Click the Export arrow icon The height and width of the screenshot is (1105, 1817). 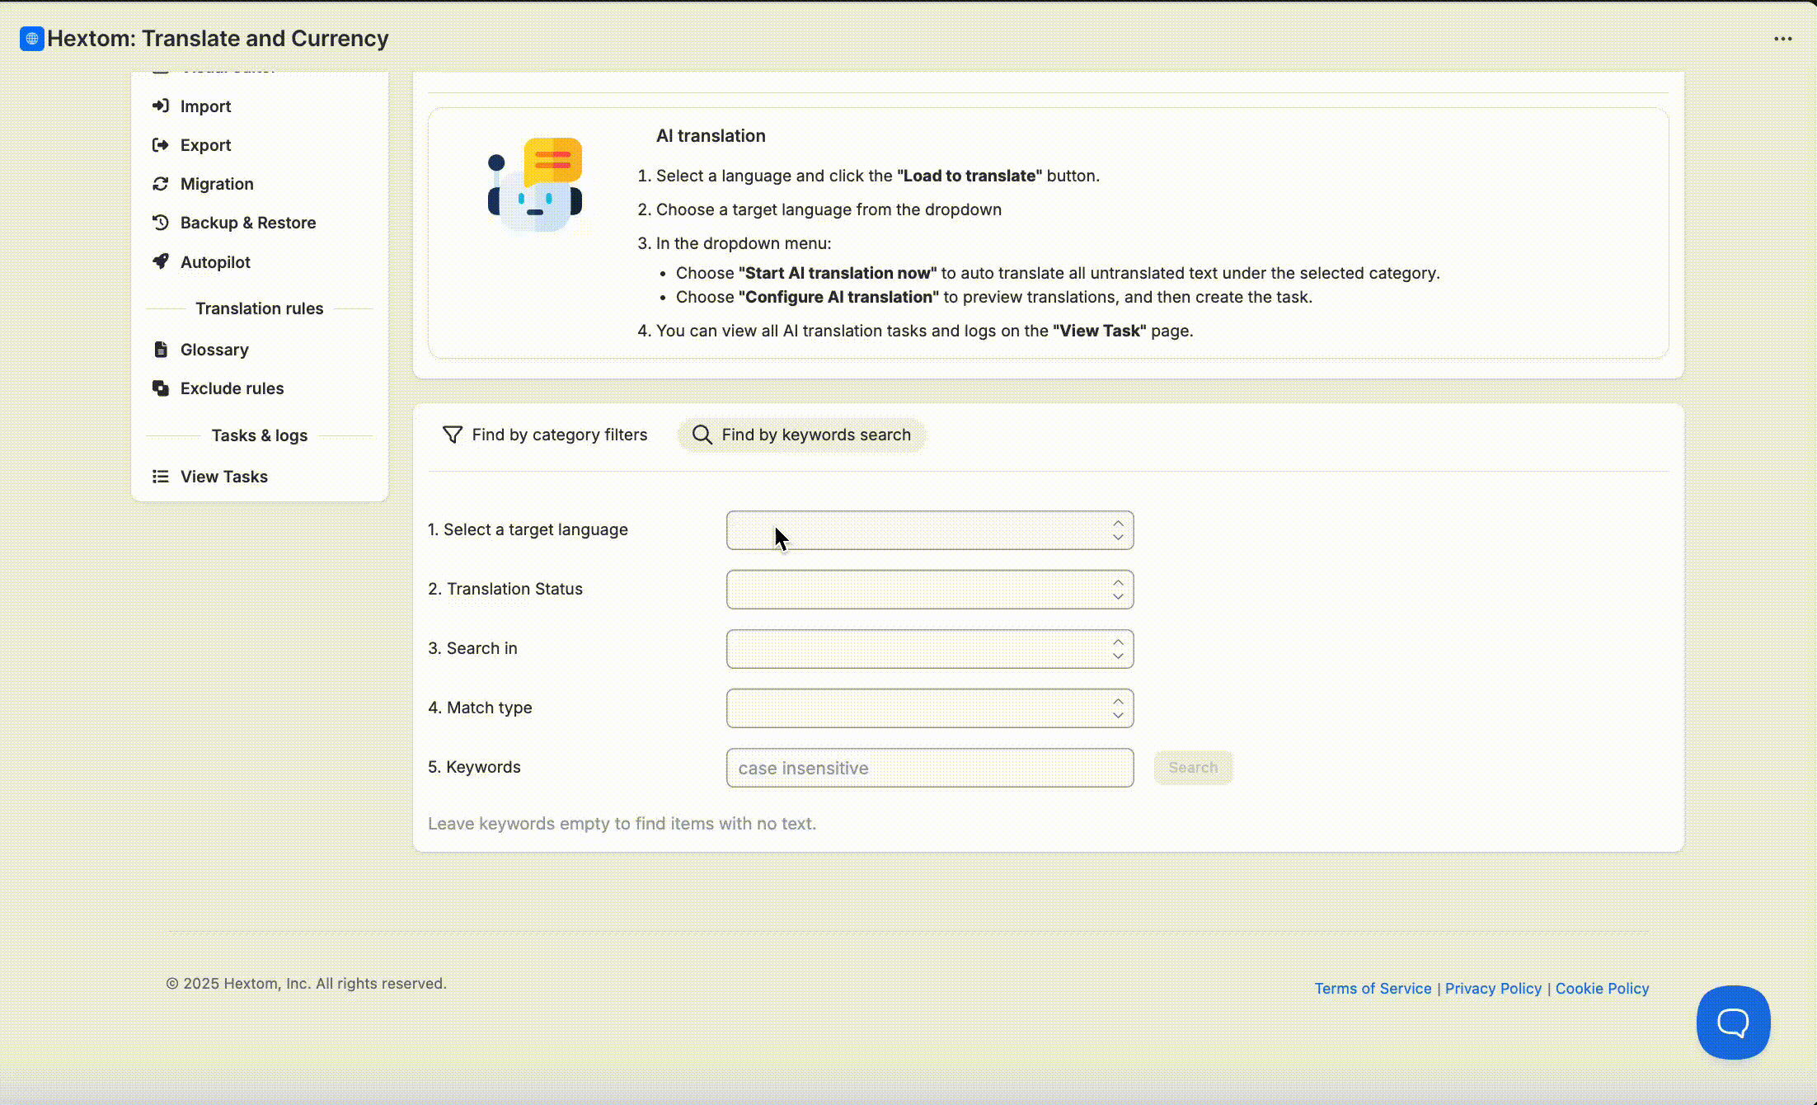click(161, 145)
